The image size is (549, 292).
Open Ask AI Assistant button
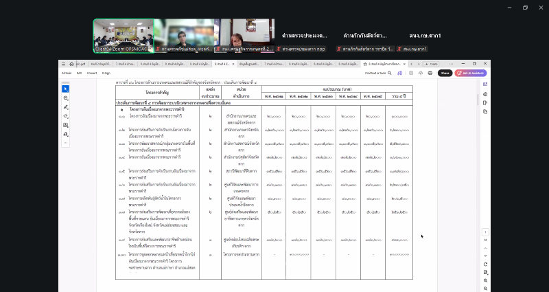471,74
